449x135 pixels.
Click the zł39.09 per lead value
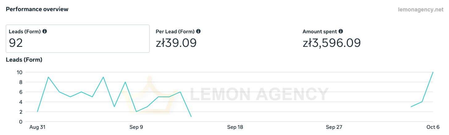coord(176,43)
